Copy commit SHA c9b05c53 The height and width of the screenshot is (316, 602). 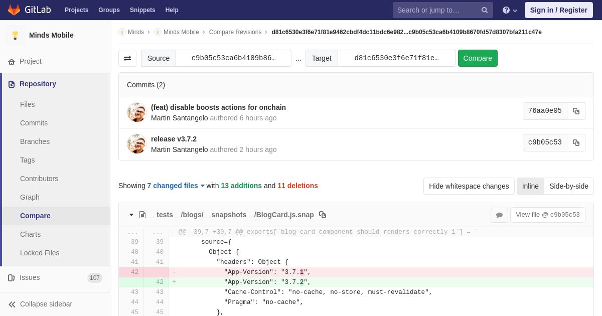(576, 143)
